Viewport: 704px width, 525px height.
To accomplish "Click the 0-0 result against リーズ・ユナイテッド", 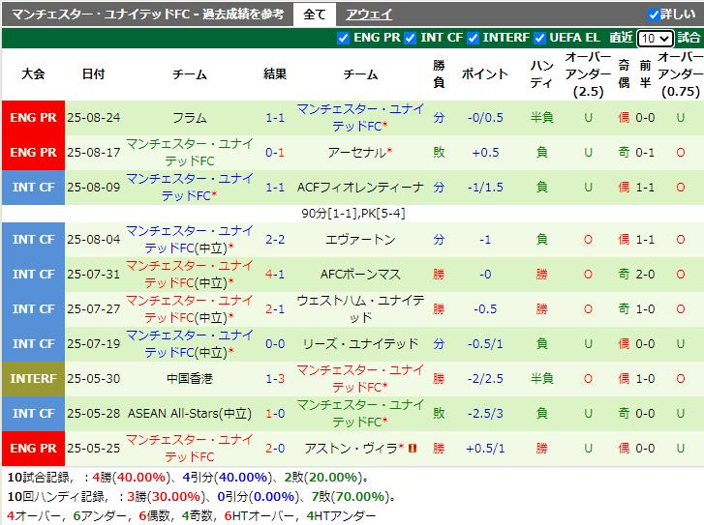I will click(275, 344).
